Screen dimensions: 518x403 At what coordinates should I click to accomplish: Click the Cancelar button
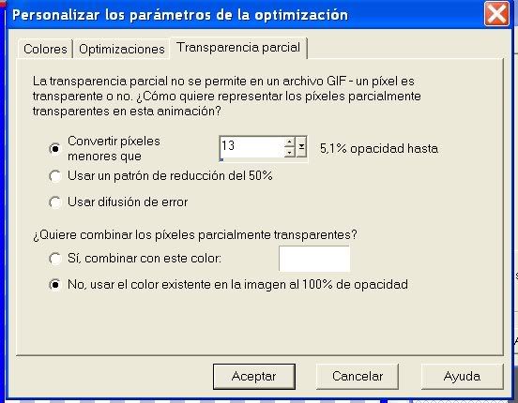tap(358, 376)
